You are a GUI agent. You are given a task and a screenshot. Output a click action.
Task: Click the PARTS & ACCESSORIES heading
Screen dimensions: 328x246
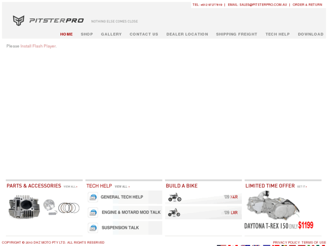pyautogui.click(x=34, y=186)
